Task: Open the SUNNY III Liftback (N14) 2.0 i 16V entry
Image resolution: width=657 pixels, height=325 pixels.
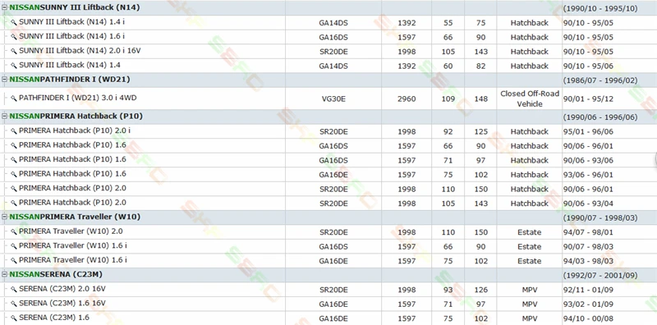Action: point(80,51)
